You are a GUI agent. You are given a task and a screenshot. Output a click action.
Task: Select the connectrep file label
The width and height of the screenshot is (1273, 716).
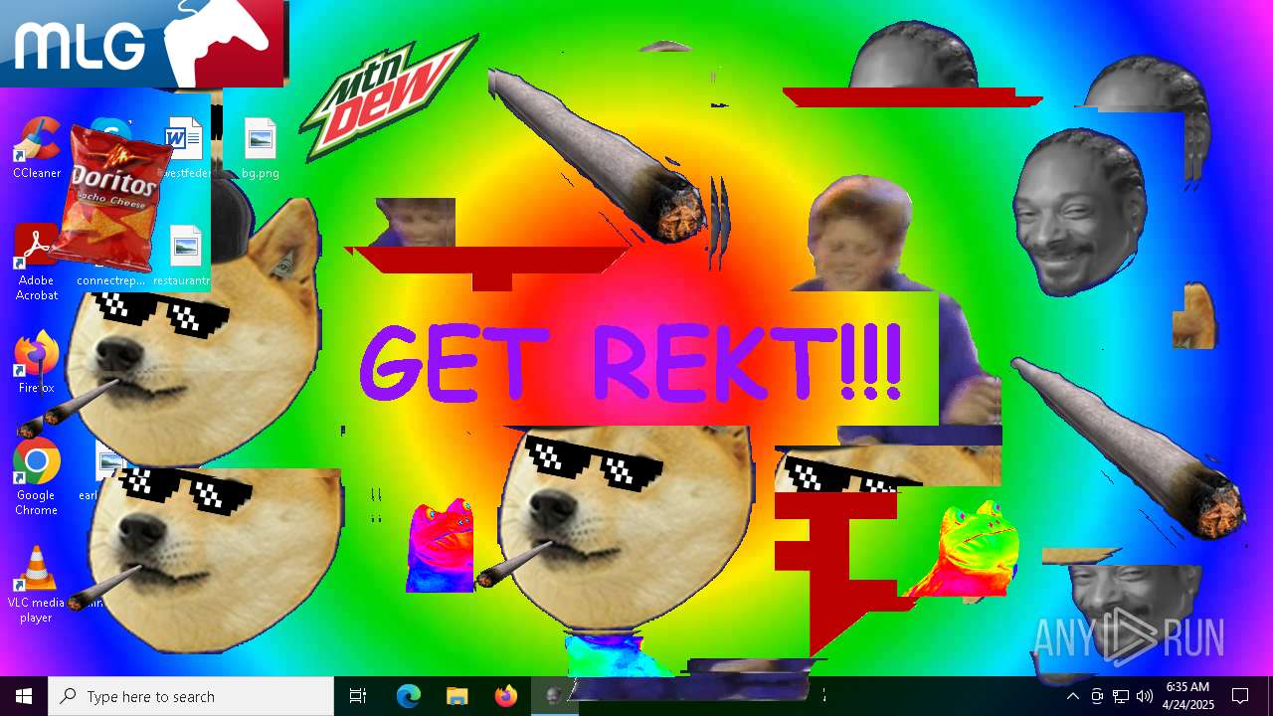tap(110, 280)
